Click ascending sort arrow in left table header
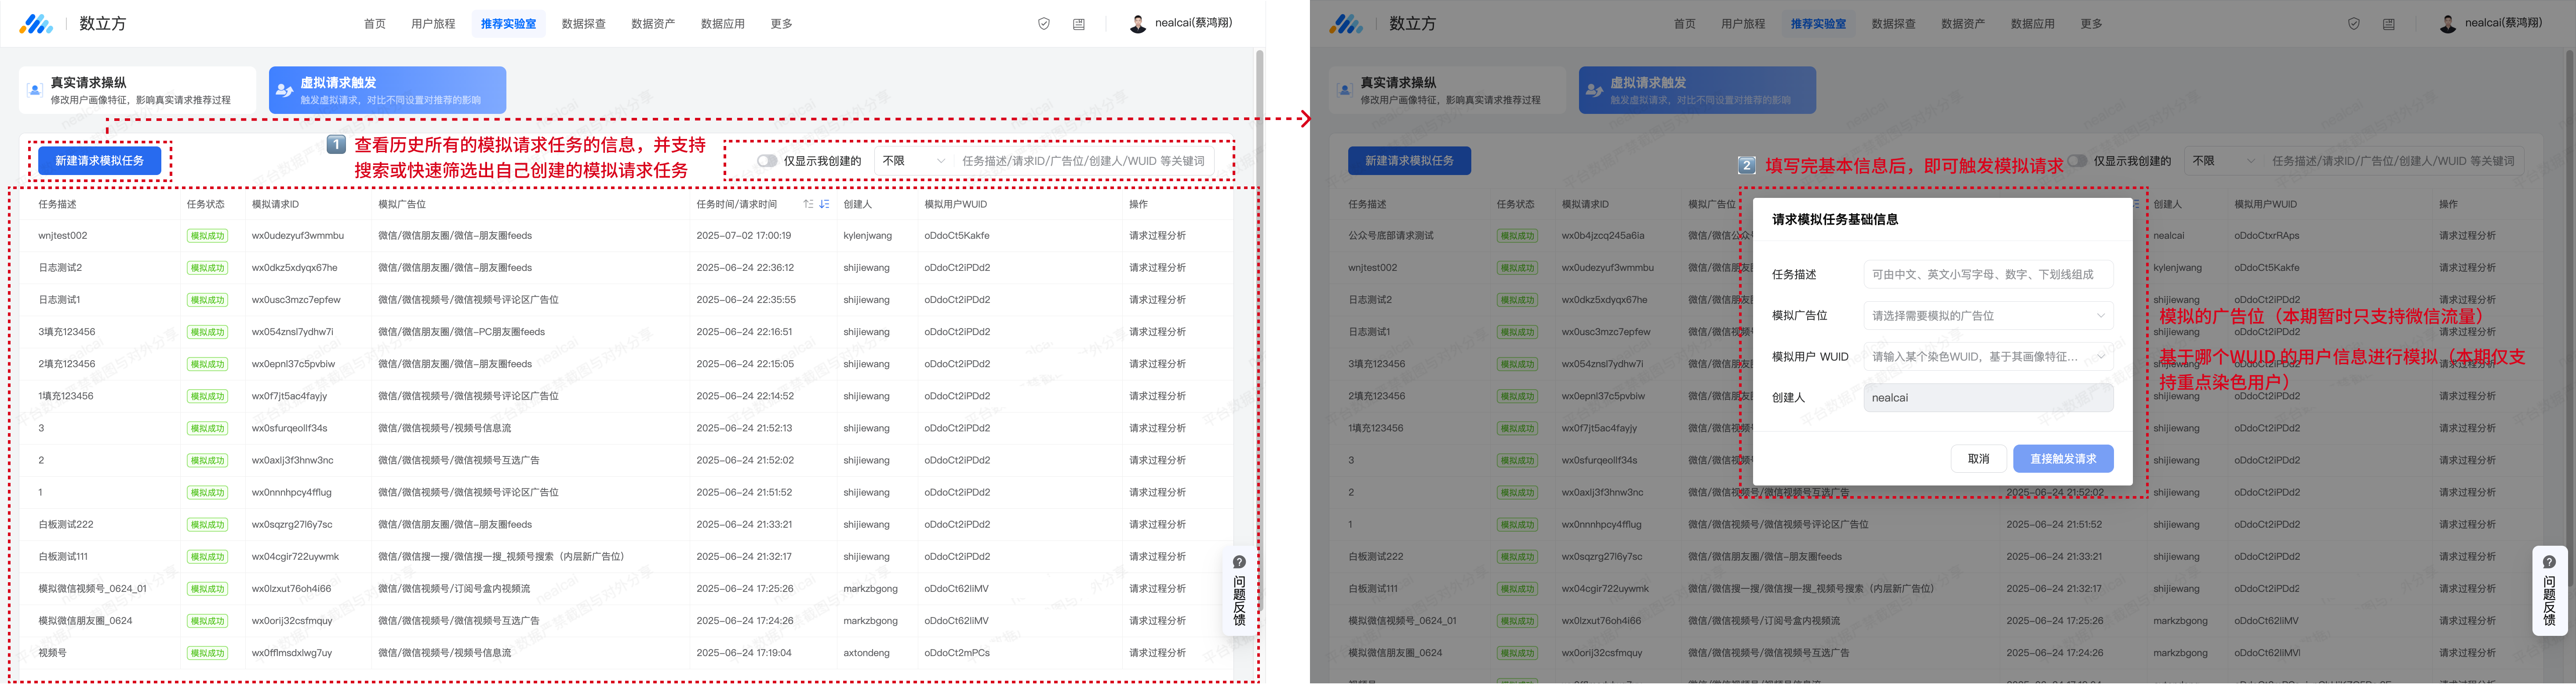2576x686 pixels. (808, 204)
